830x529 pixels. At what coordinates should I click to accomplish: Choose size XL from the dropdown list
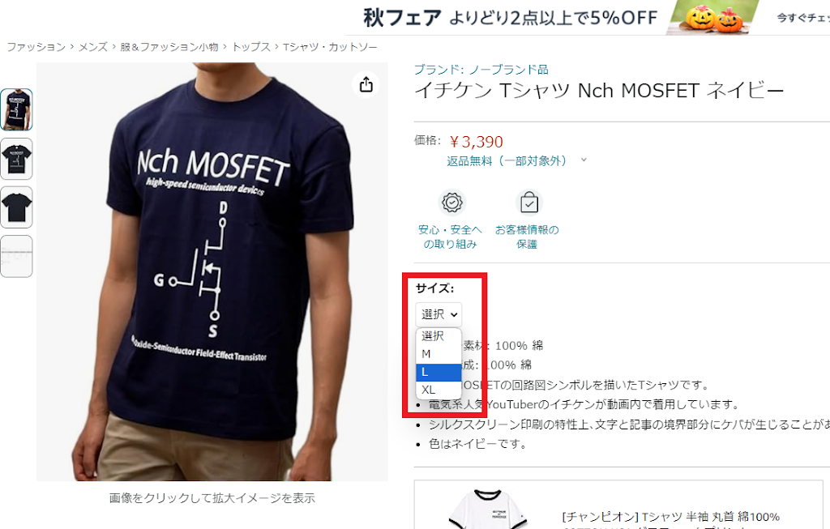pos(439,390)
